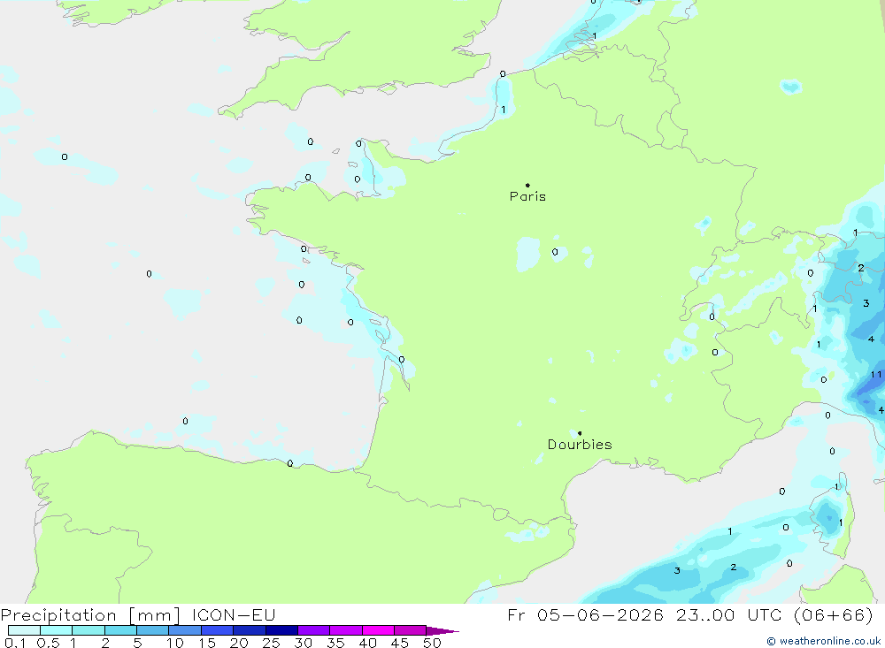885x648 pixels.
Task: Pick the 5–10 mm legend swatch
Action: (153, 630)
